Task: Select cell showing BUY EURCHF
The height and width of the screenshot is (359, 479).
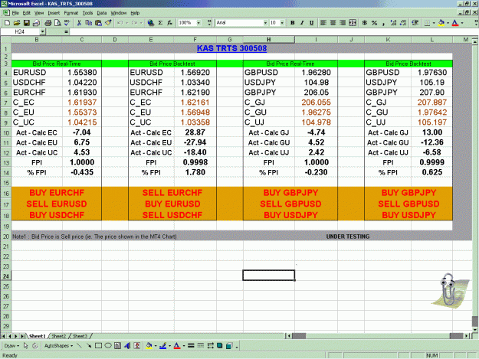Action: pos(57,193)
